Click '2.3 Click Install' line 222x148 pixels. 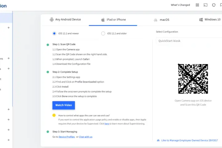click(60, 87)
